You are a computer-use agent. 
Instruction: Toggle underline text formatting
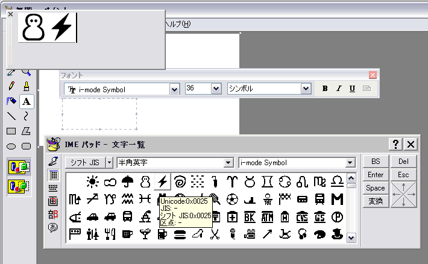click(352, 89)
